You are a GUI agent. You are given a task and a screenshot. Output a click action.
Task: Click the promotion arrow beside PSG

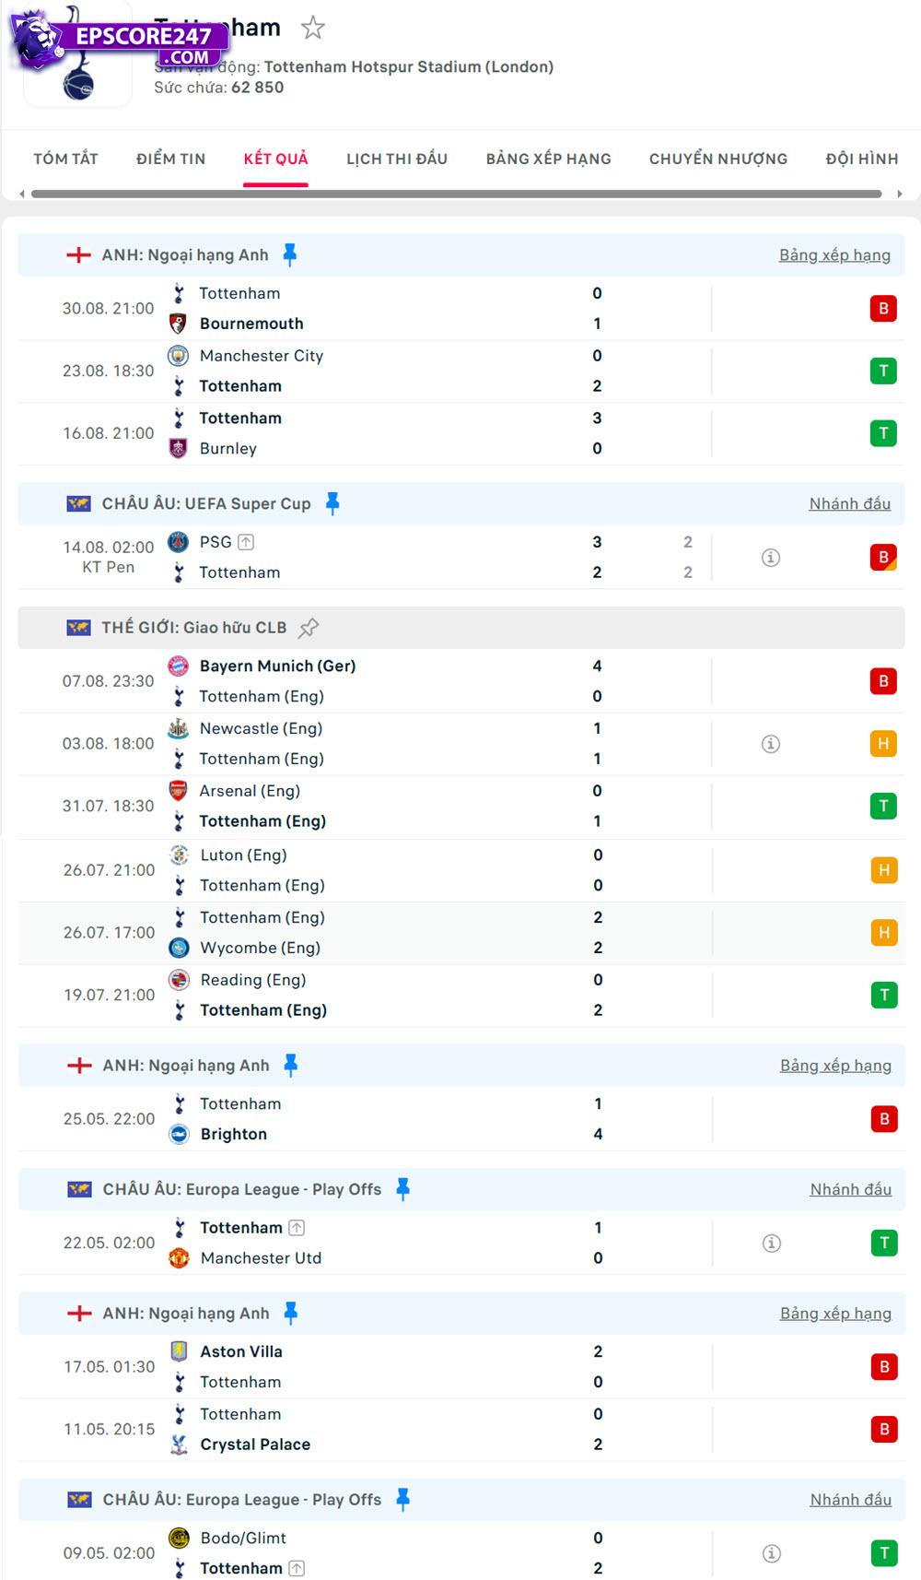pyautogui.click(x=245, y=542)
